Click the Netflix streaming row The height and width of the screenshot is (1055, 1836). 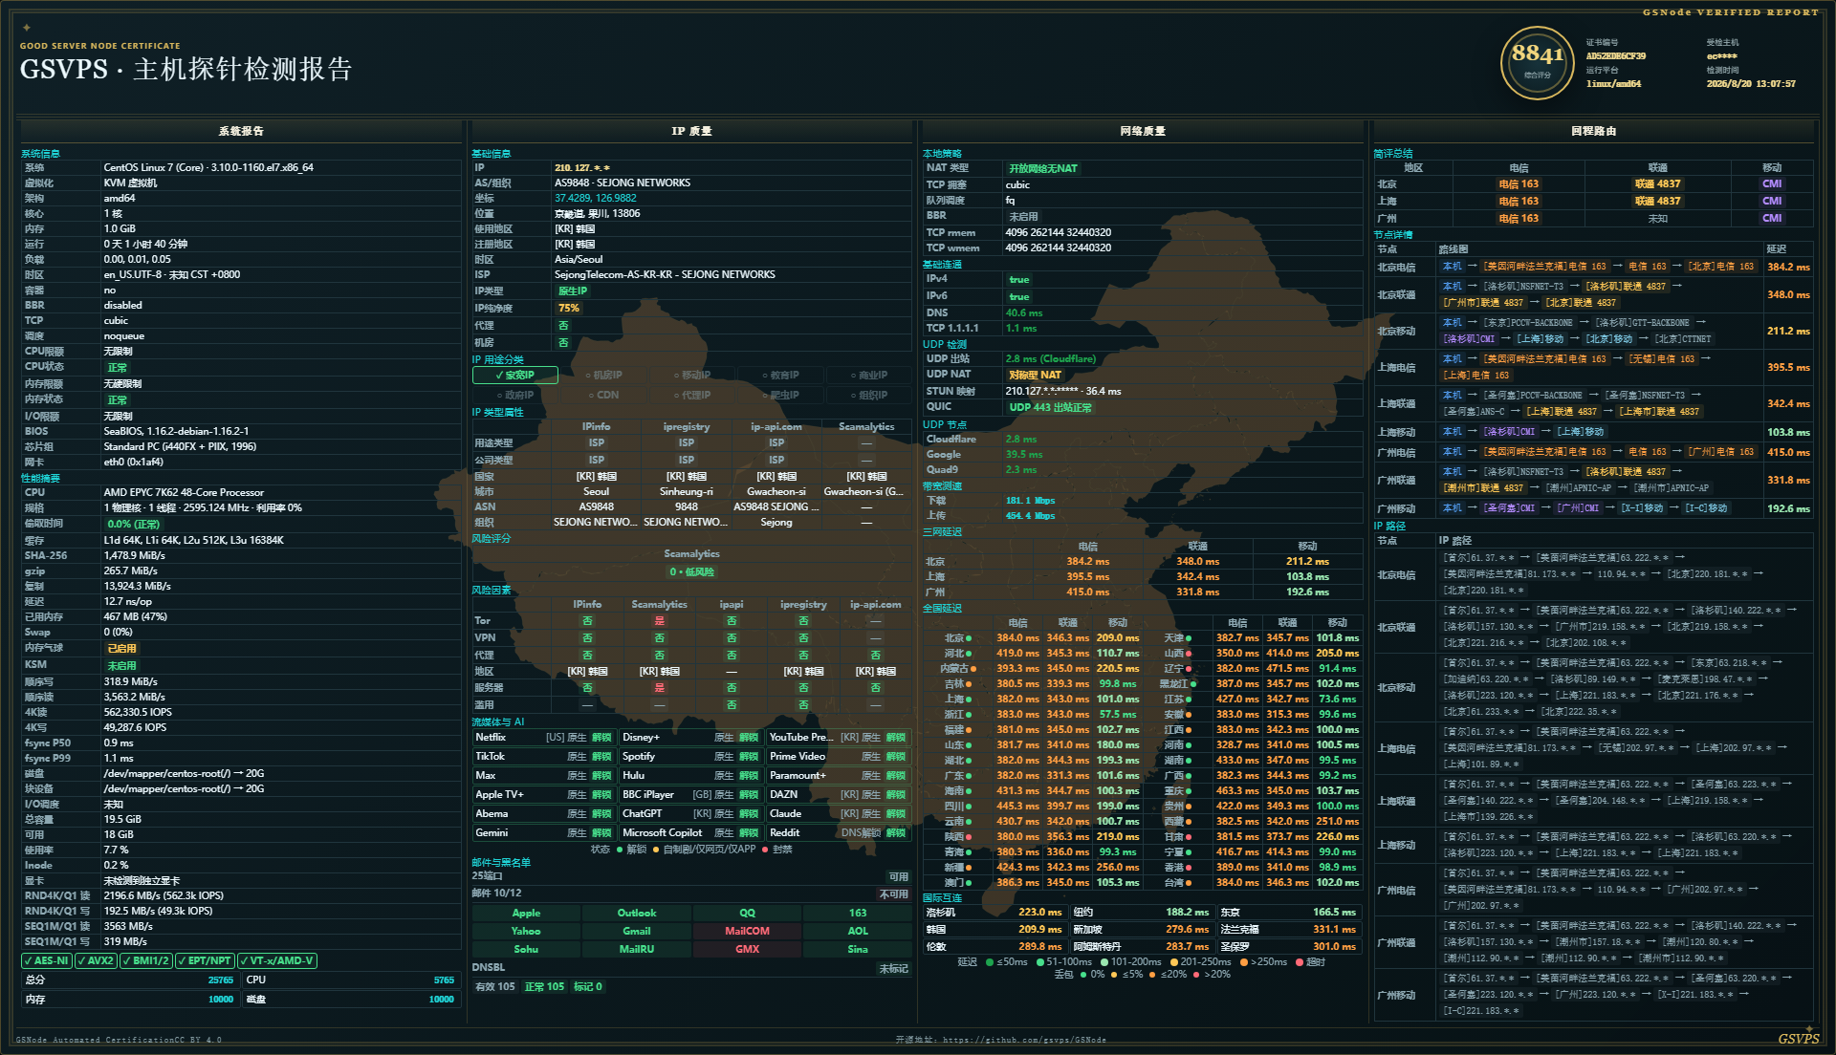point(544,738)
